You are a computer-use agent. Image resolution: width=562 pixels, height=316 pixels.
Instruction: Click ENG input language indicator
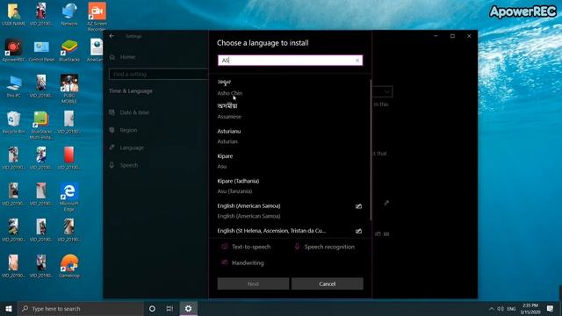coord(511,308)
